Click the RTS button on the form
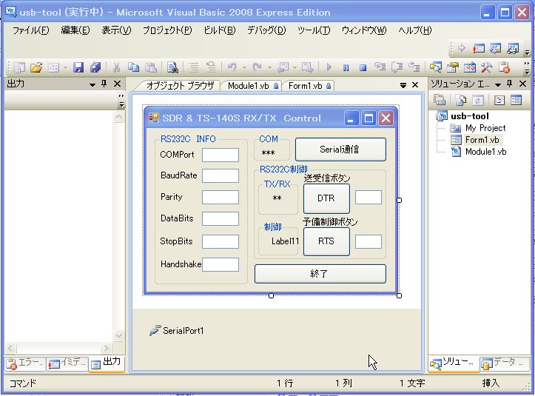The image size is (535, 396). 326,241
